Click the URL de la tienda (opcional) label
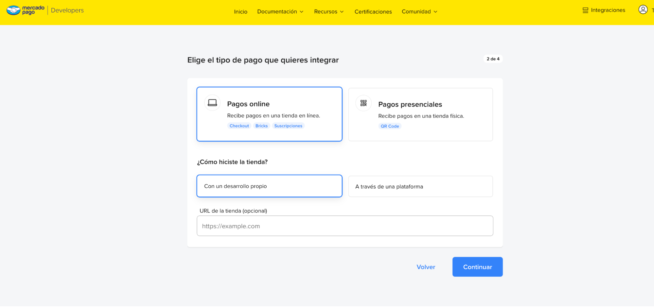Screen dimensions: 654x307 [233, 211]
